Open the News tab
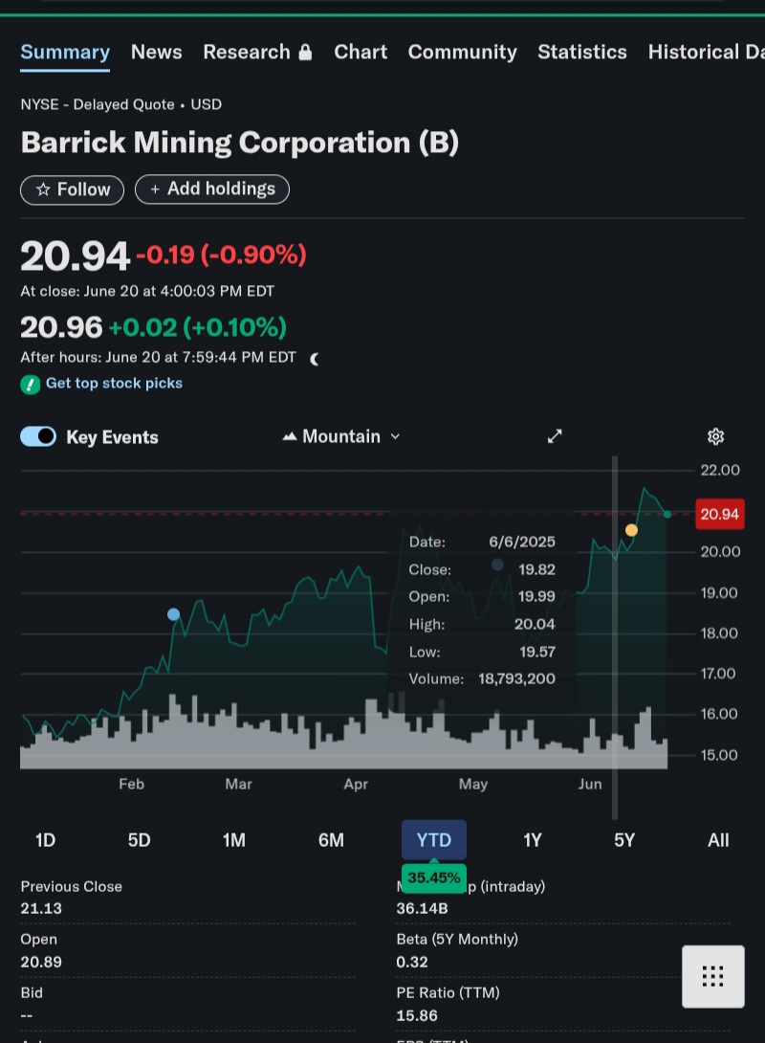765x1043 pixels. 156,52
